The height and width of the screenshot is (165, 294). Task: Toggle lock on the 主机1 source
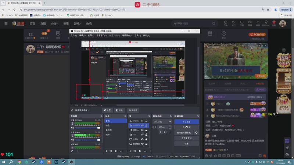pos(146,139)
